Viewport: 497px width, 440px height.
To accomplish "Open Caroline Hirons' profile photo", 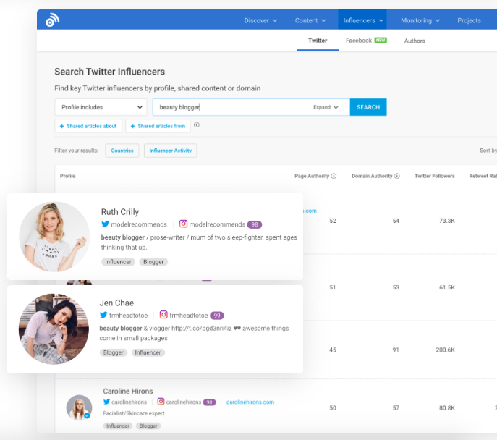I will 79,407.
